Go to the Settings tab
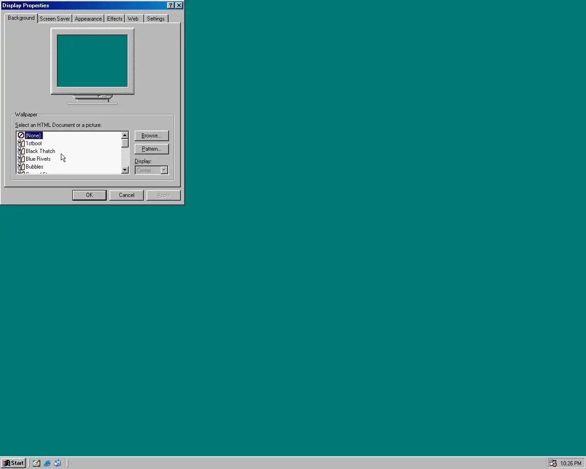The image size is (586, 469). (x=156, y=19)
